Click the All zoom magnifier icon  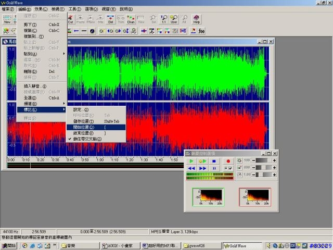(x=184, y=19)
